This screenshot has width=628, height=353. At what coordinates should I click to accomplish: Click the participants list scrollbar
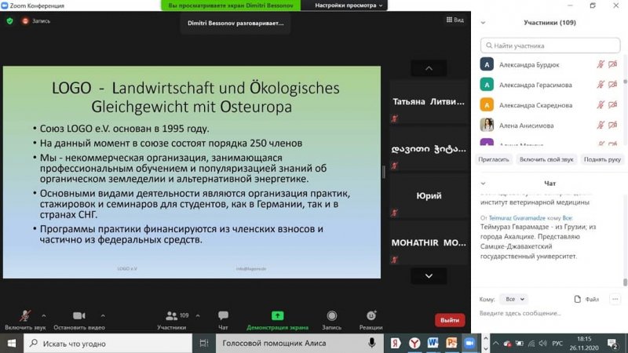point(625,82)
